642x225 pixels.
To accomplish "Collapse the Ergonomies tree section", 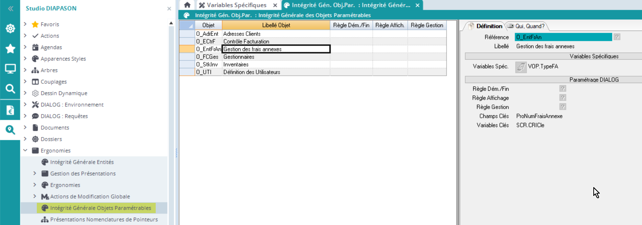I will [25, 150].
